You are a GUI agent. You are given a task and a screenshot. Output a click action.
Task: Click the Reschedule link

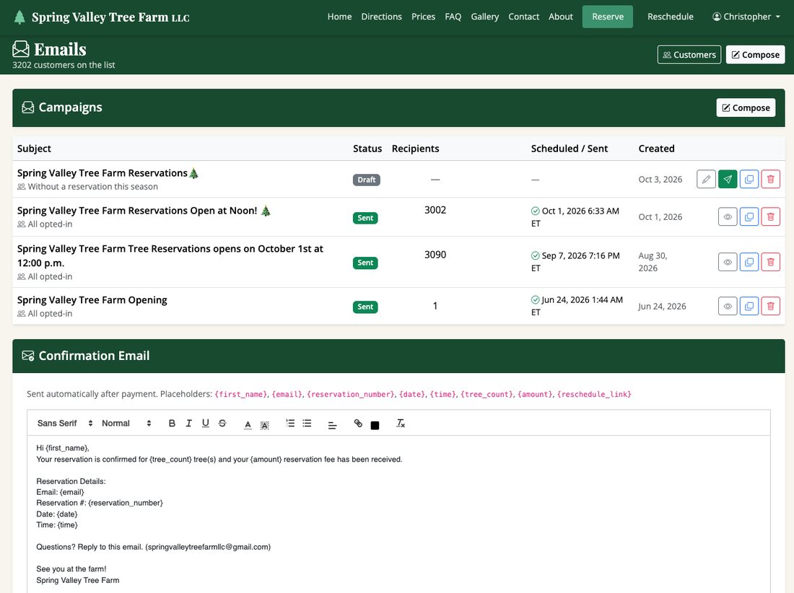tap(671, 17)
